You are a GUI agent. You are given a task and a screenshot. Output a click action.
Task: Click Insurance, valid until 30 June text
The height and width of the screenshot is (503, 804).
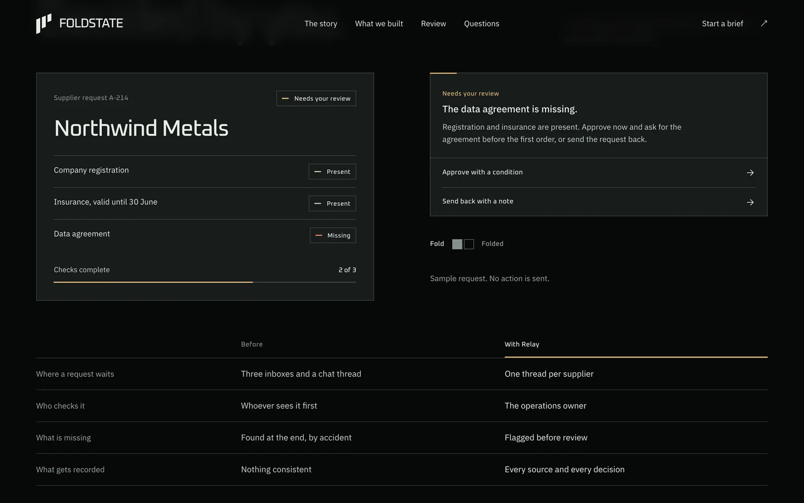106,202
